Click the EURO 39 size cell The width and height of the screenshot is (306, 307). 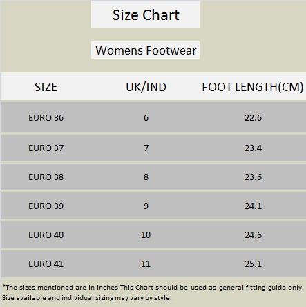[46, 206]
